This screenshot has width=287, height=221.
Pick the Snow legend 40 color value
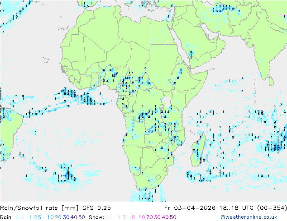(x=165, y=217)
